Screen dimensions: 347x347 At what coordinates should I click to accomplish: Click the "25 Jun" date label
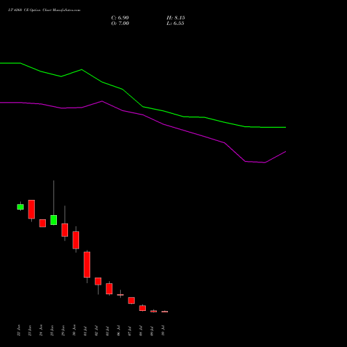point(52,330)
